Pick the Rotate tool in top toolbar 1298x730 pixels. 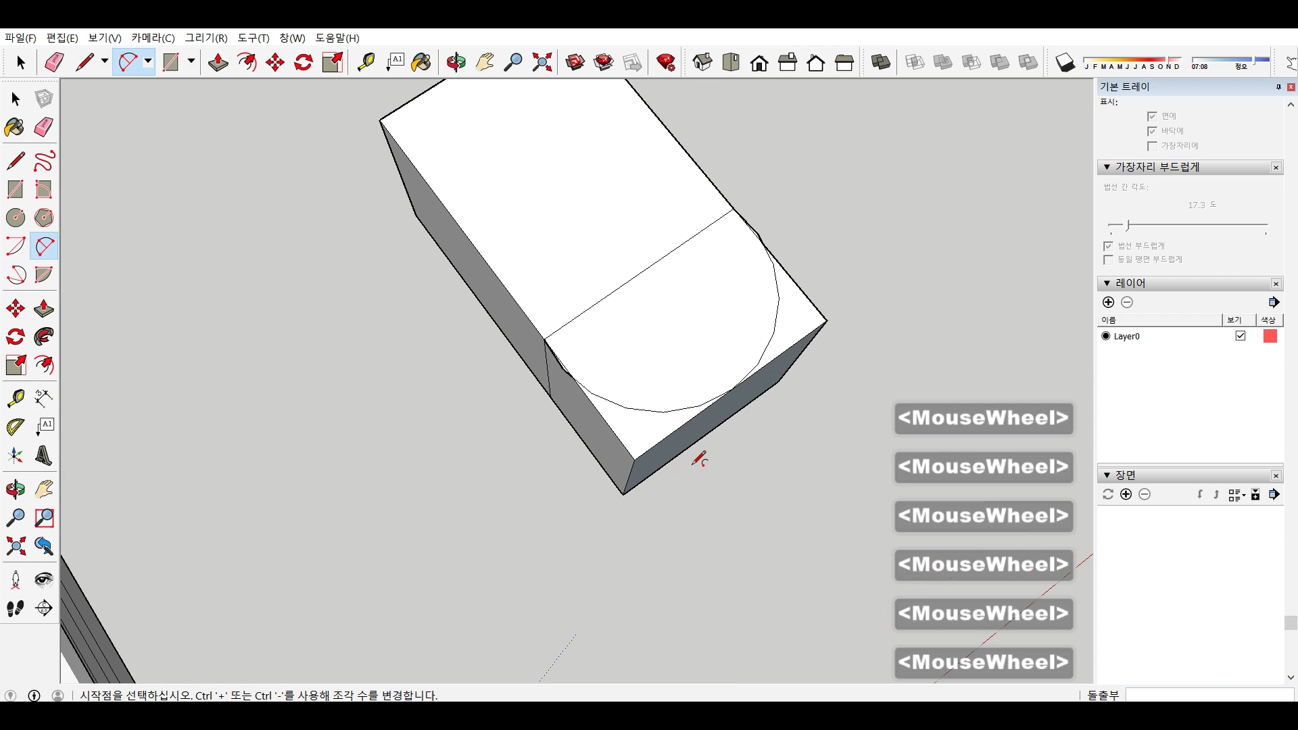point(304,63)
